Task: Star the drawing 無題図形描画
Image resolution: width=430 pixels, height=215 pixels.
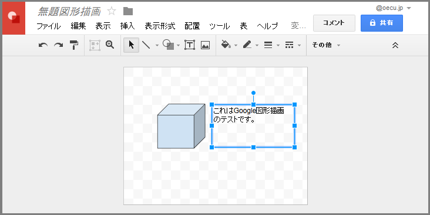Action: pyautogui.click(x=112, y=11)
